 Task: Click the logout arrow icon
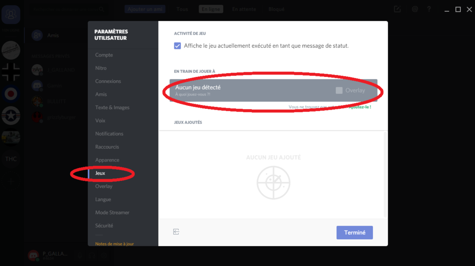(x=176, y=232)
